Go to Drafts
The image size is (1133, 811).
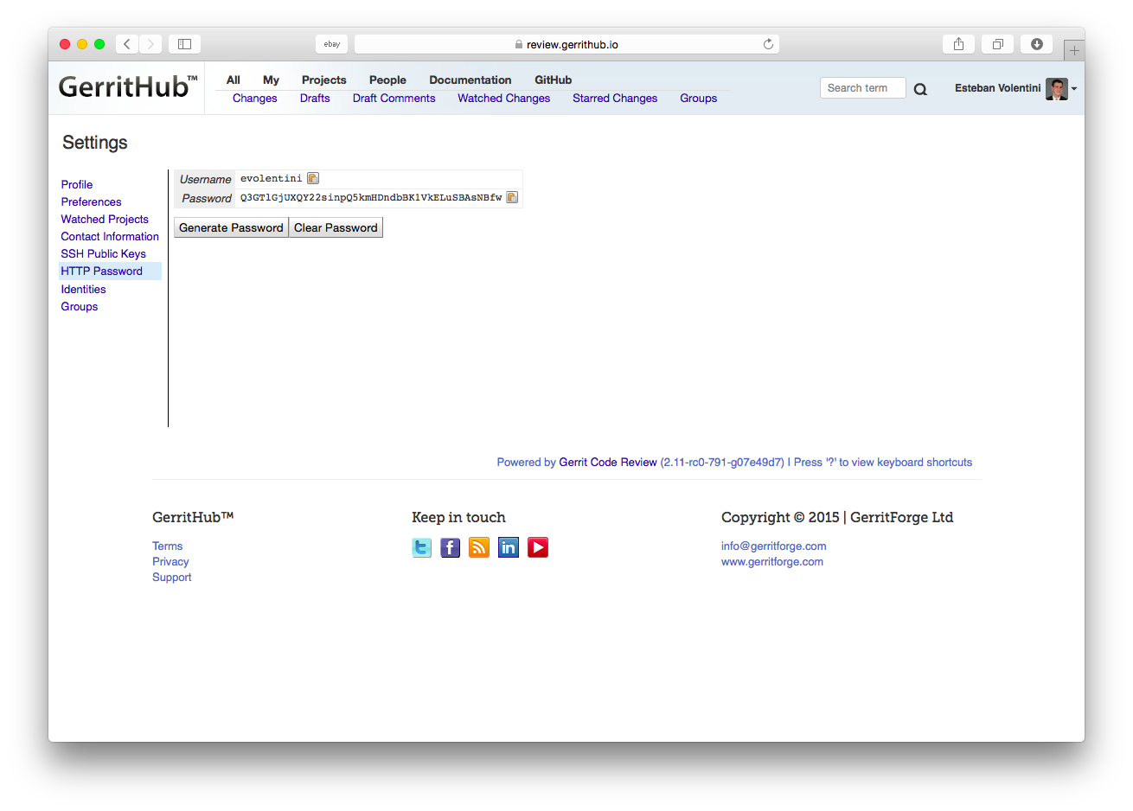pos(315,99)
